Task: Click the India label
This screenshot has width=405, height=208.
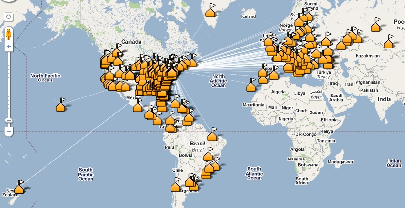Action: (x=384, y=99)
